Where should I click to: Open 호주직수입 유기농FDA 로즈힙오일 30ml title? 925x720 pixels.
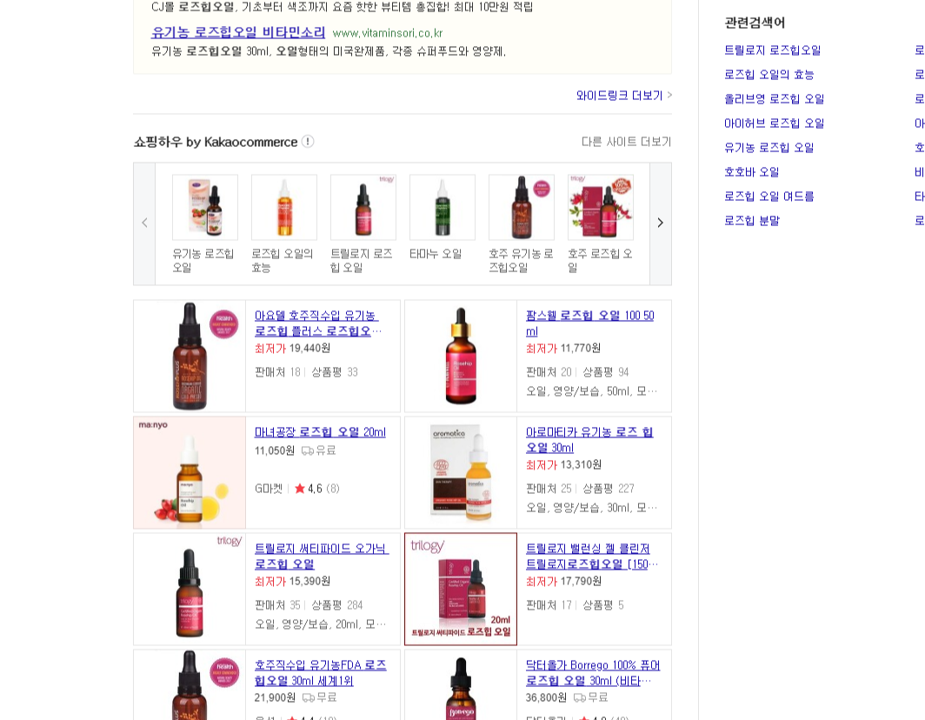click(x=320, y=673)
